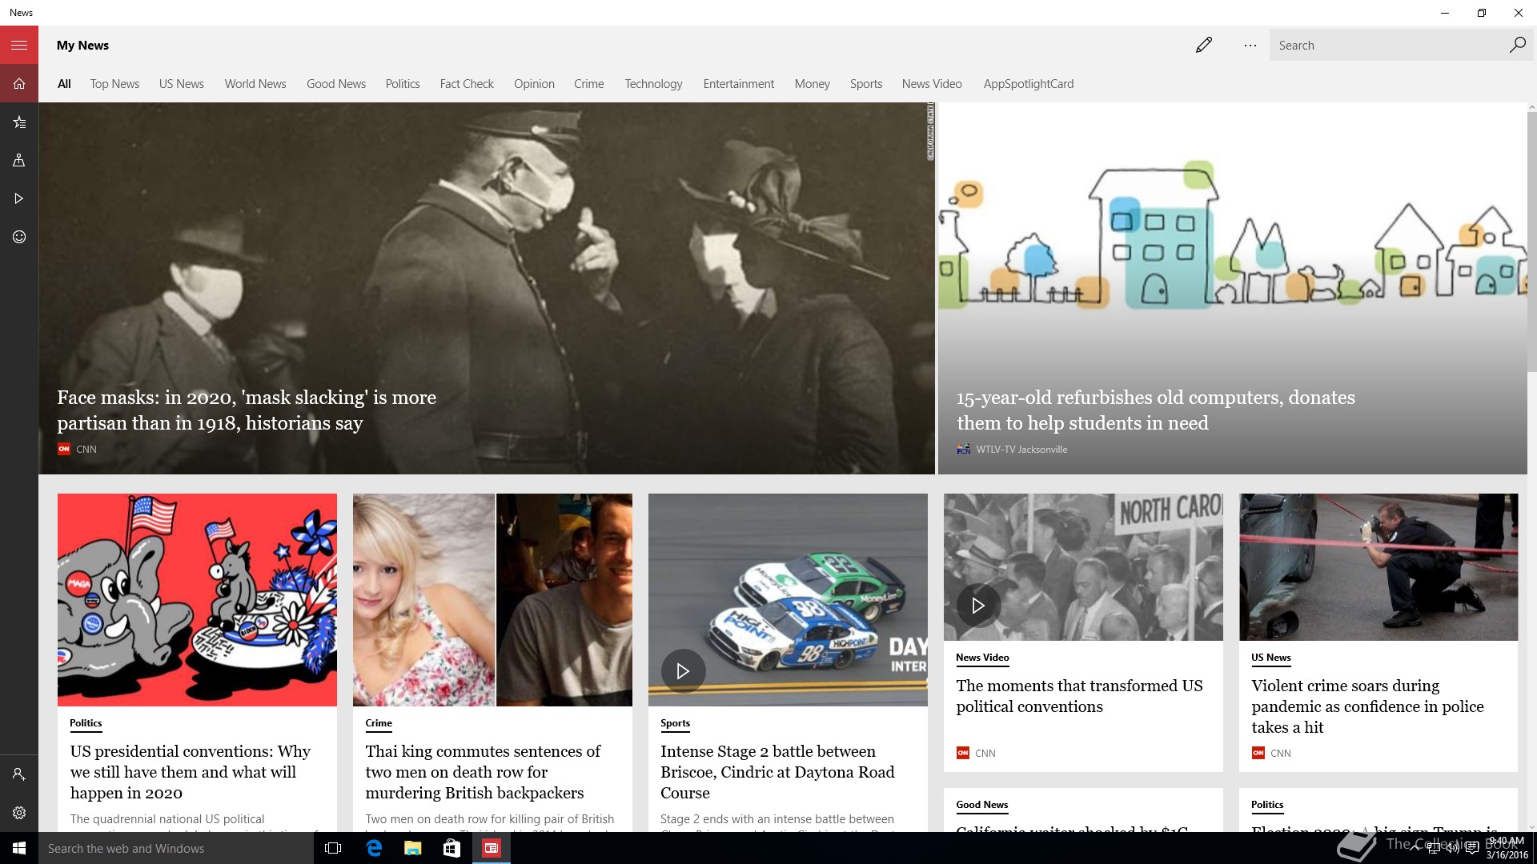Switch to the AppSpotlightCard tab
1537x864 pixels.
click(1029, 84)
